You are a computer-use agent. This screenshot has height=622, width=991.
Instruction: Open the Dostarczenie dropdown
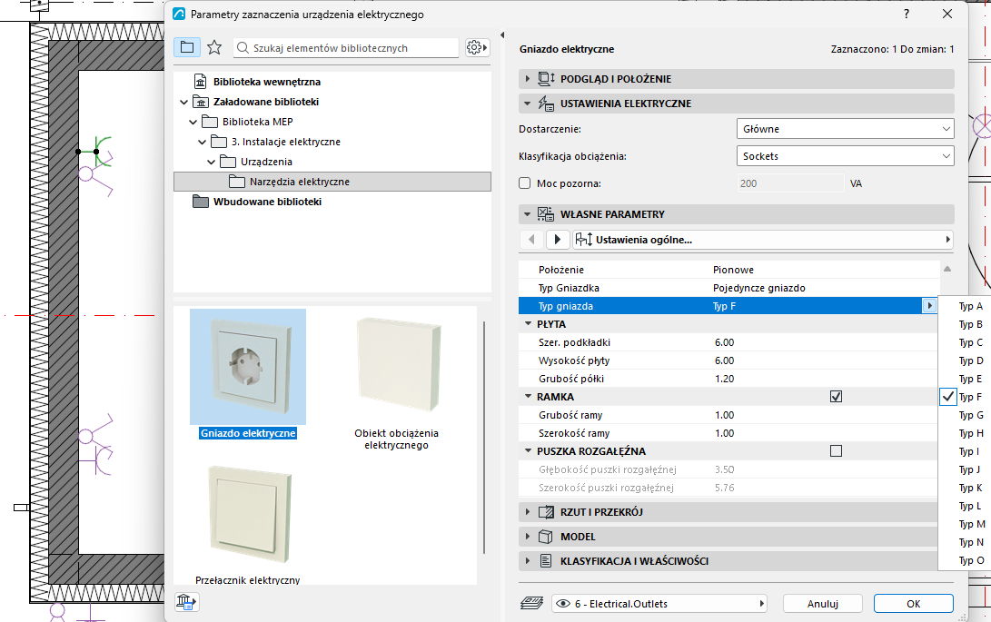point(845,129)
